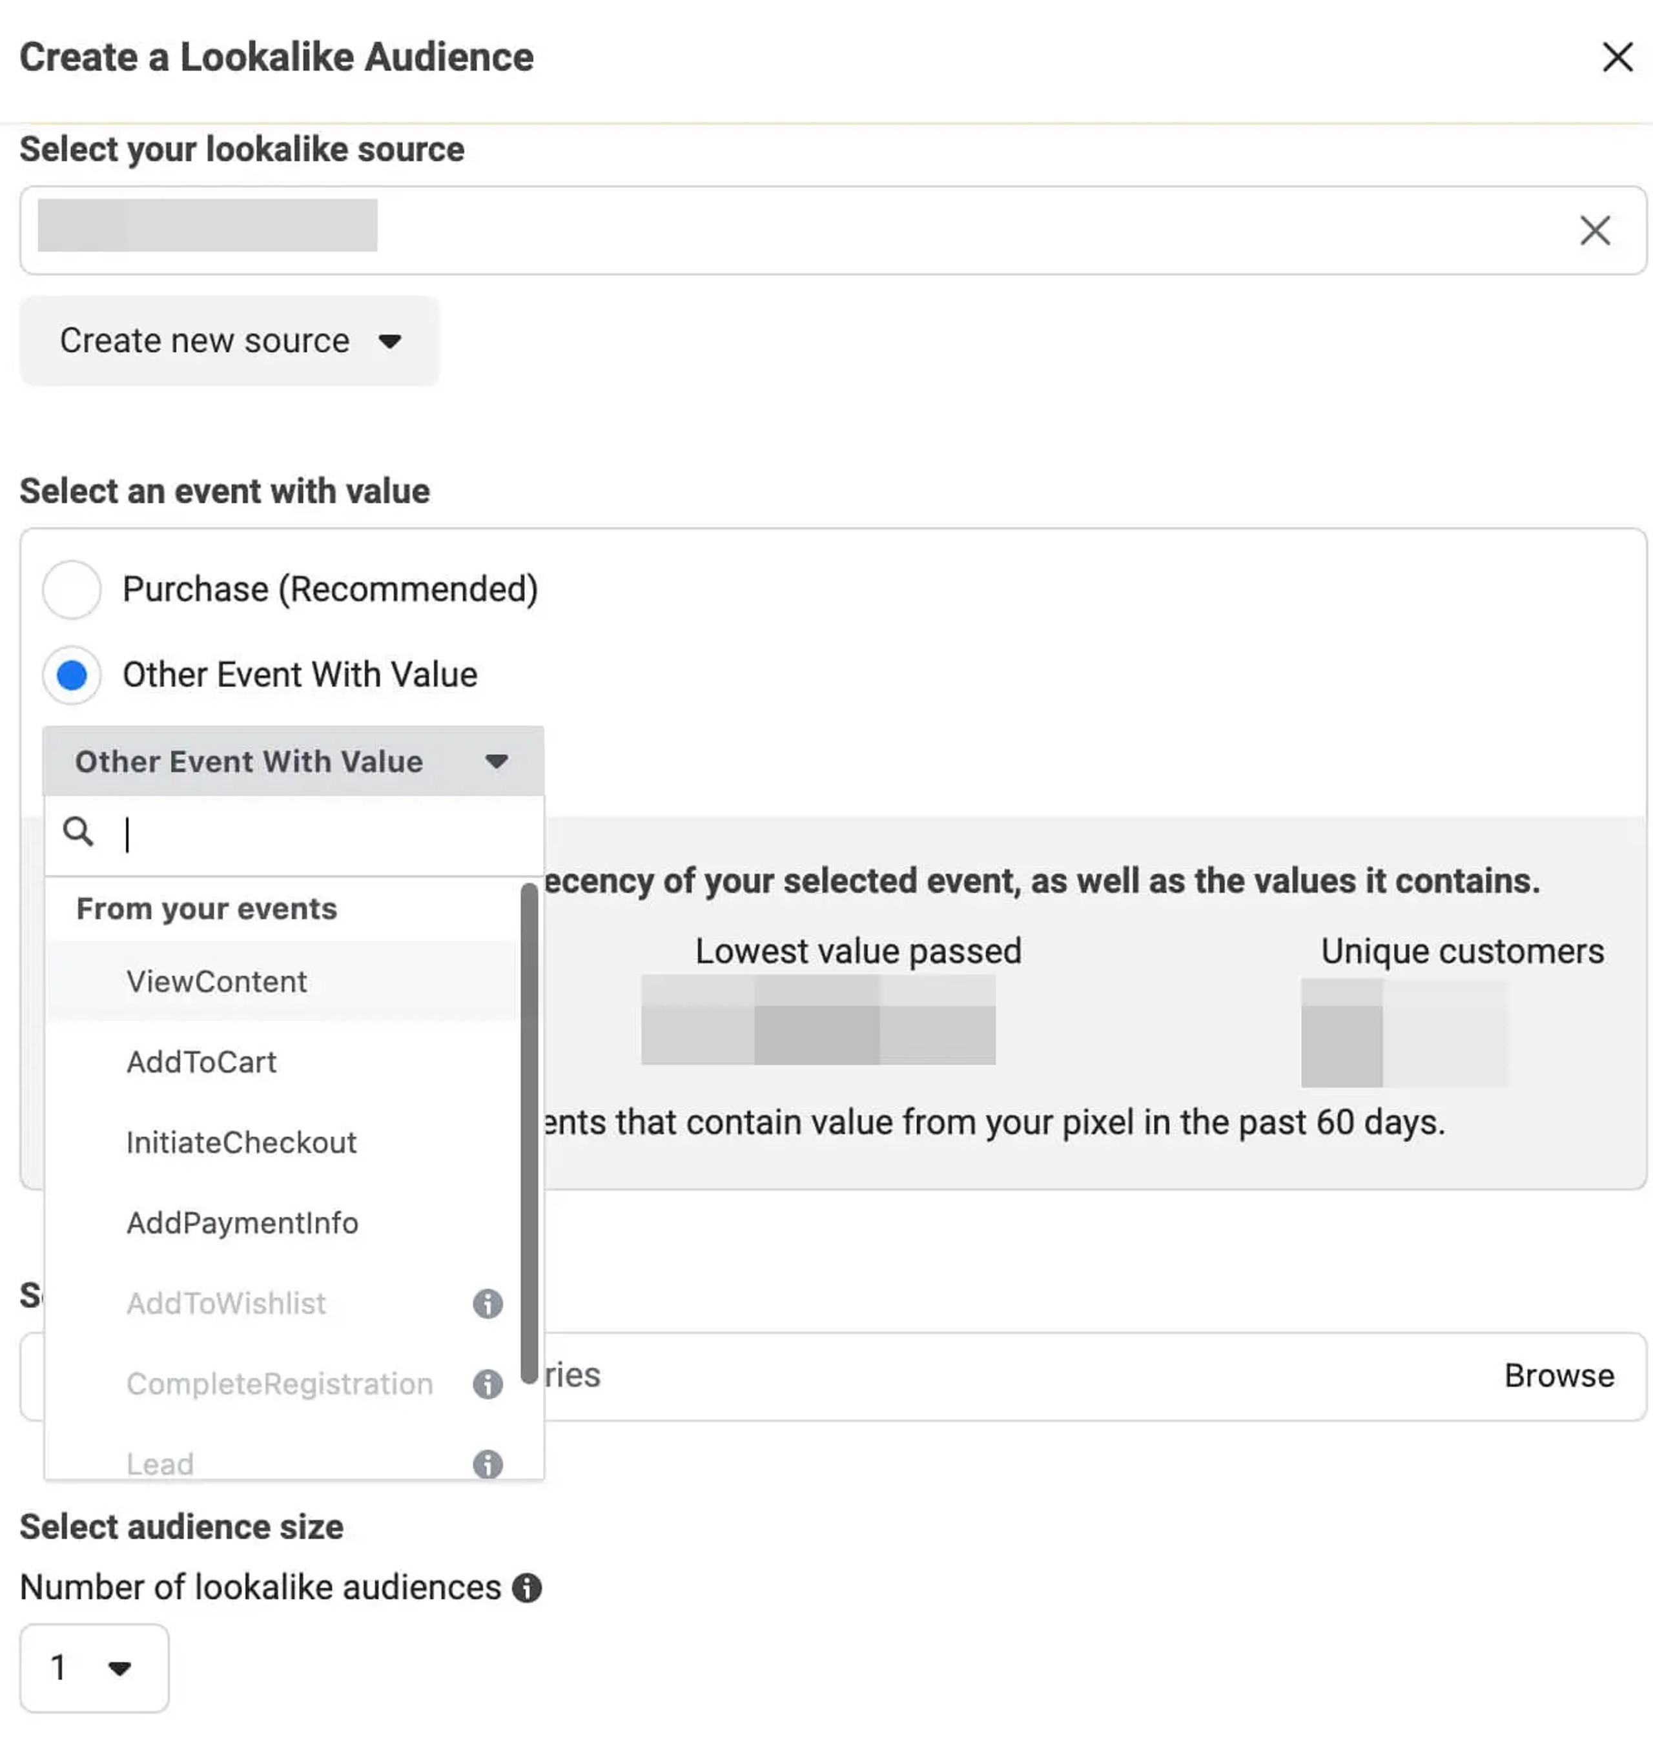Screen dimensions: 1653x1746
Task: Click the search magnifier icon in dropdown
Action: pyautogui.click(x=78, y=831)
